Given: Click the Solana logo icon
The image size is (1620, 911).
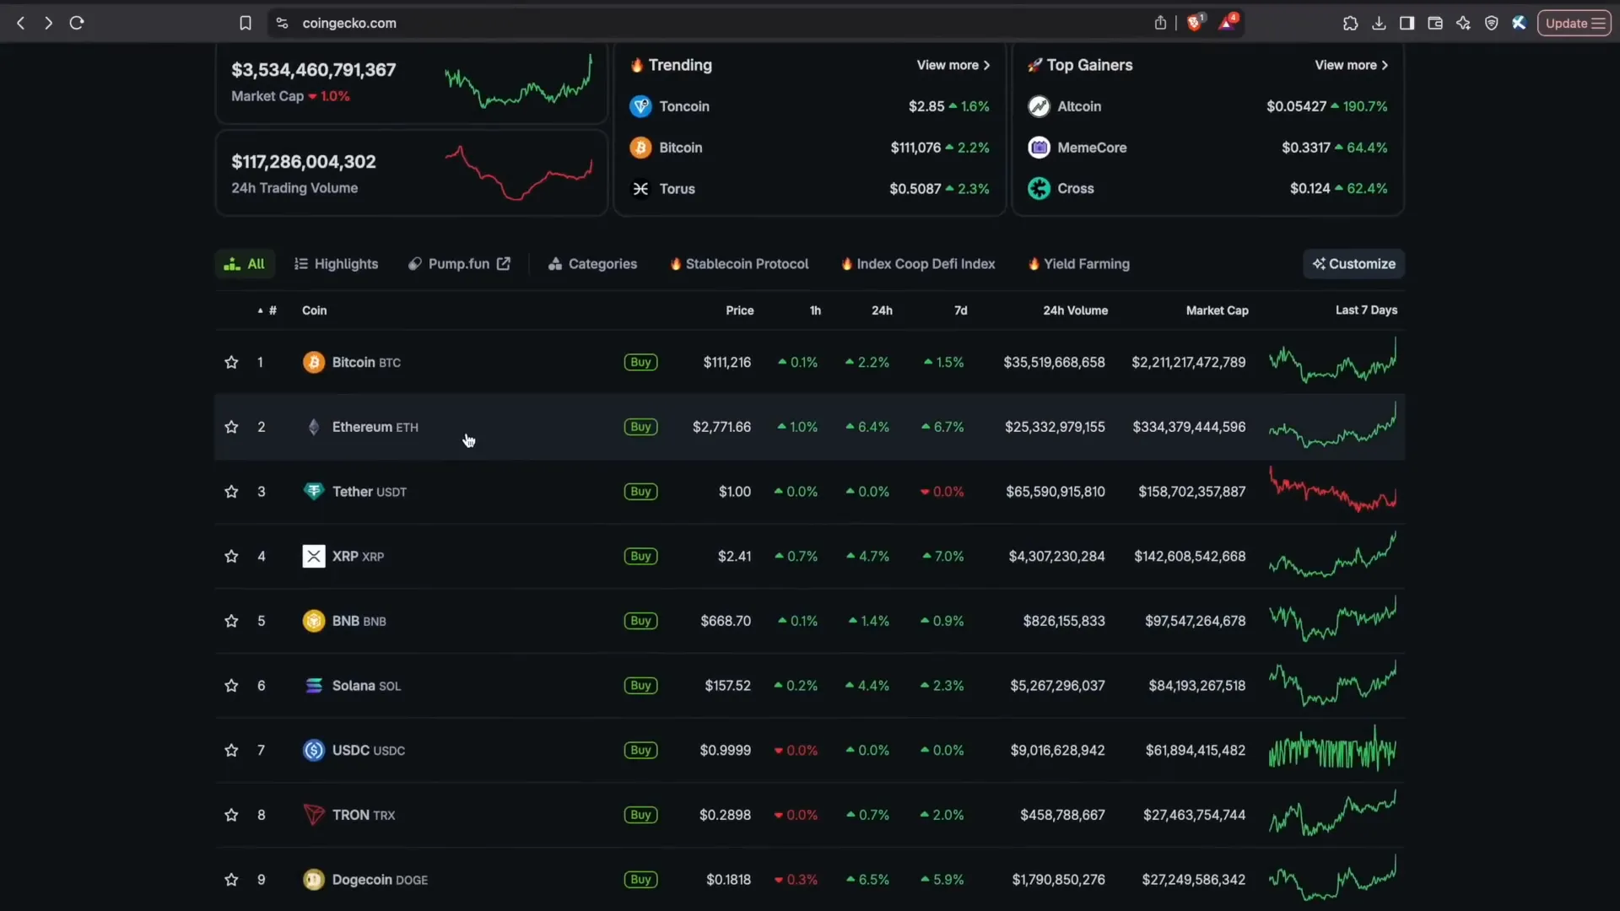Looking at the screenshot, I should point(313,686).
